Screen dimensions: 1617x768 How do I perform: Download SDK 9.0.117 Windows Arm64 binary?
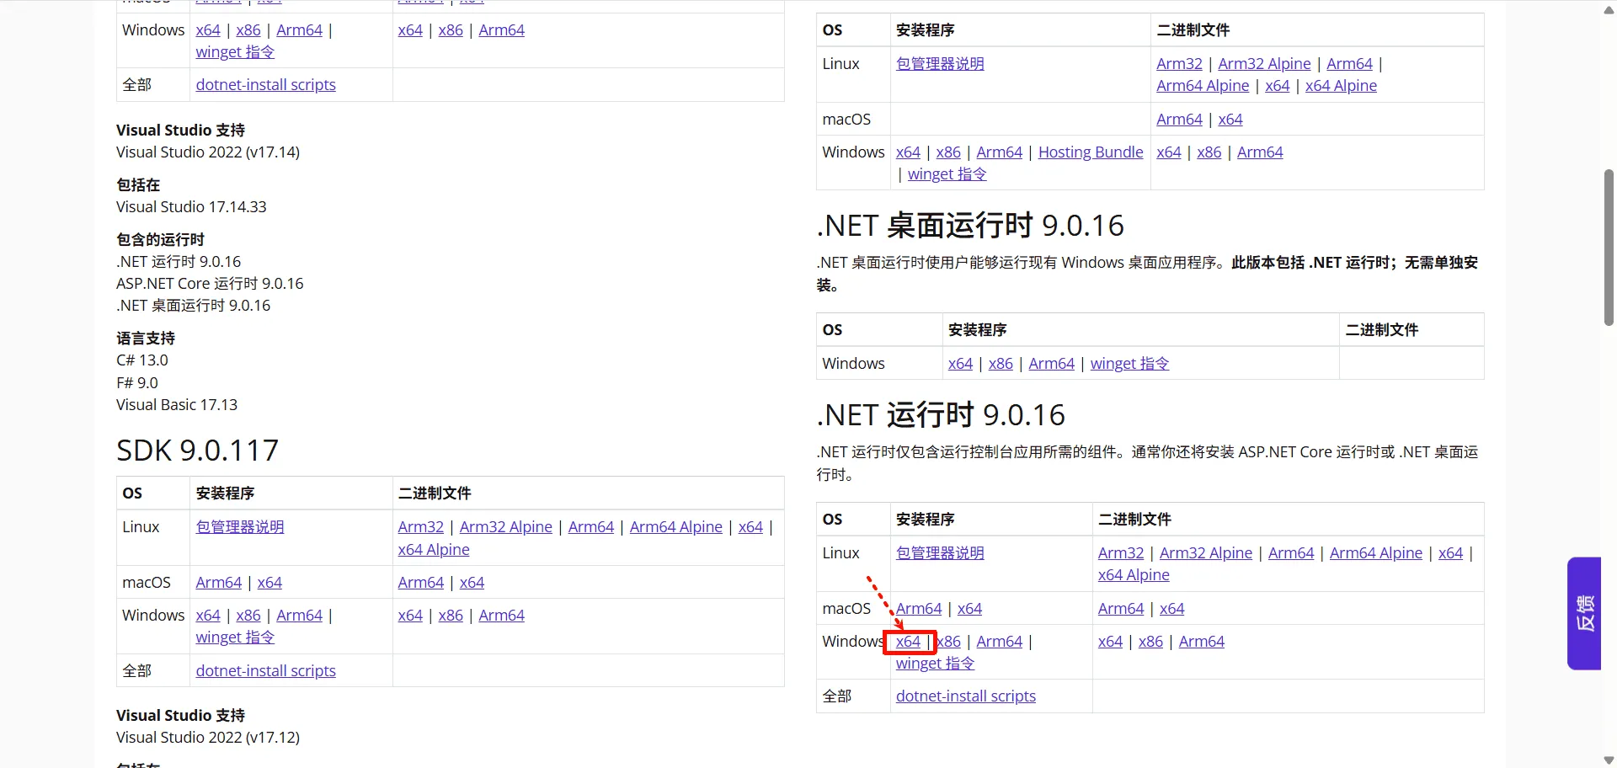[x=502, y=616]
